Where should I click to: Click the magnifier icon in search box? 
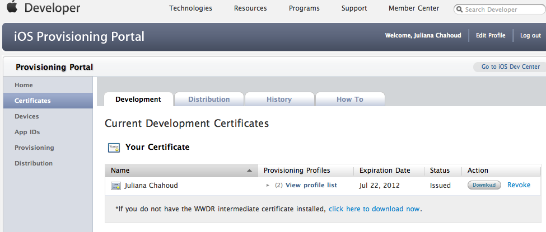pyautogui.click(x=460, y=10)
